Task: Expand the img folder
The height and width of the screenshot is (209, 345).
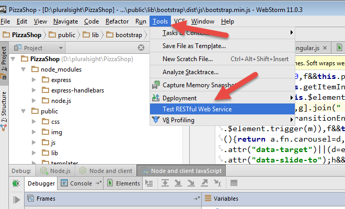Action: [x=33, y=132]
